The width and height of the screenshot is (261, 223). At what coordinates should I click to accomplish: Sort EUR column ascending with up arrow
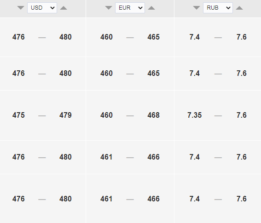coord(151,8)
